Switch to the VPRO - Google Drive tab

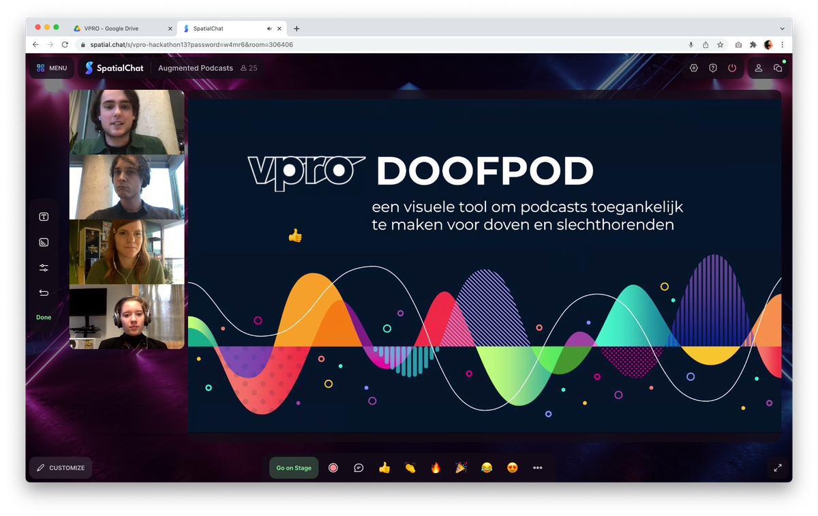tap(119, 29)
